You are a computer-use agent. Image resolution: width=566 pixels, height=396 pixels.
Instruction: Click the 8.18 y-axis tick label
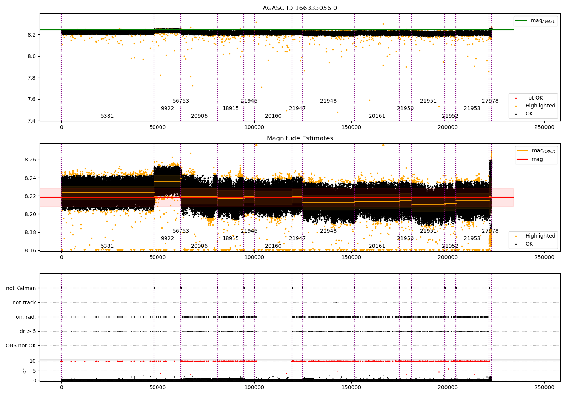point(30,232)
